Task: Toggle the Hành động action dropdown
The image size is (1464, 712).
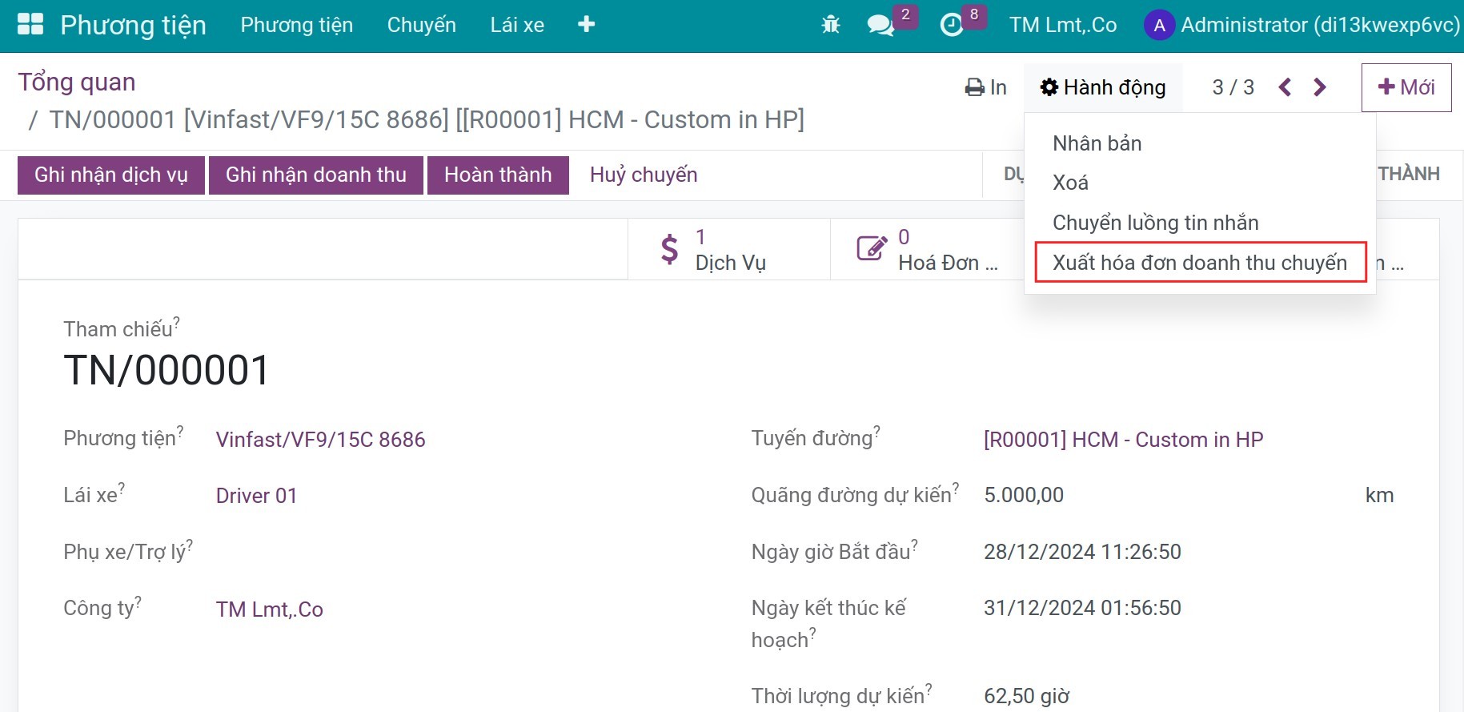Action: (x=1103, y=87)
